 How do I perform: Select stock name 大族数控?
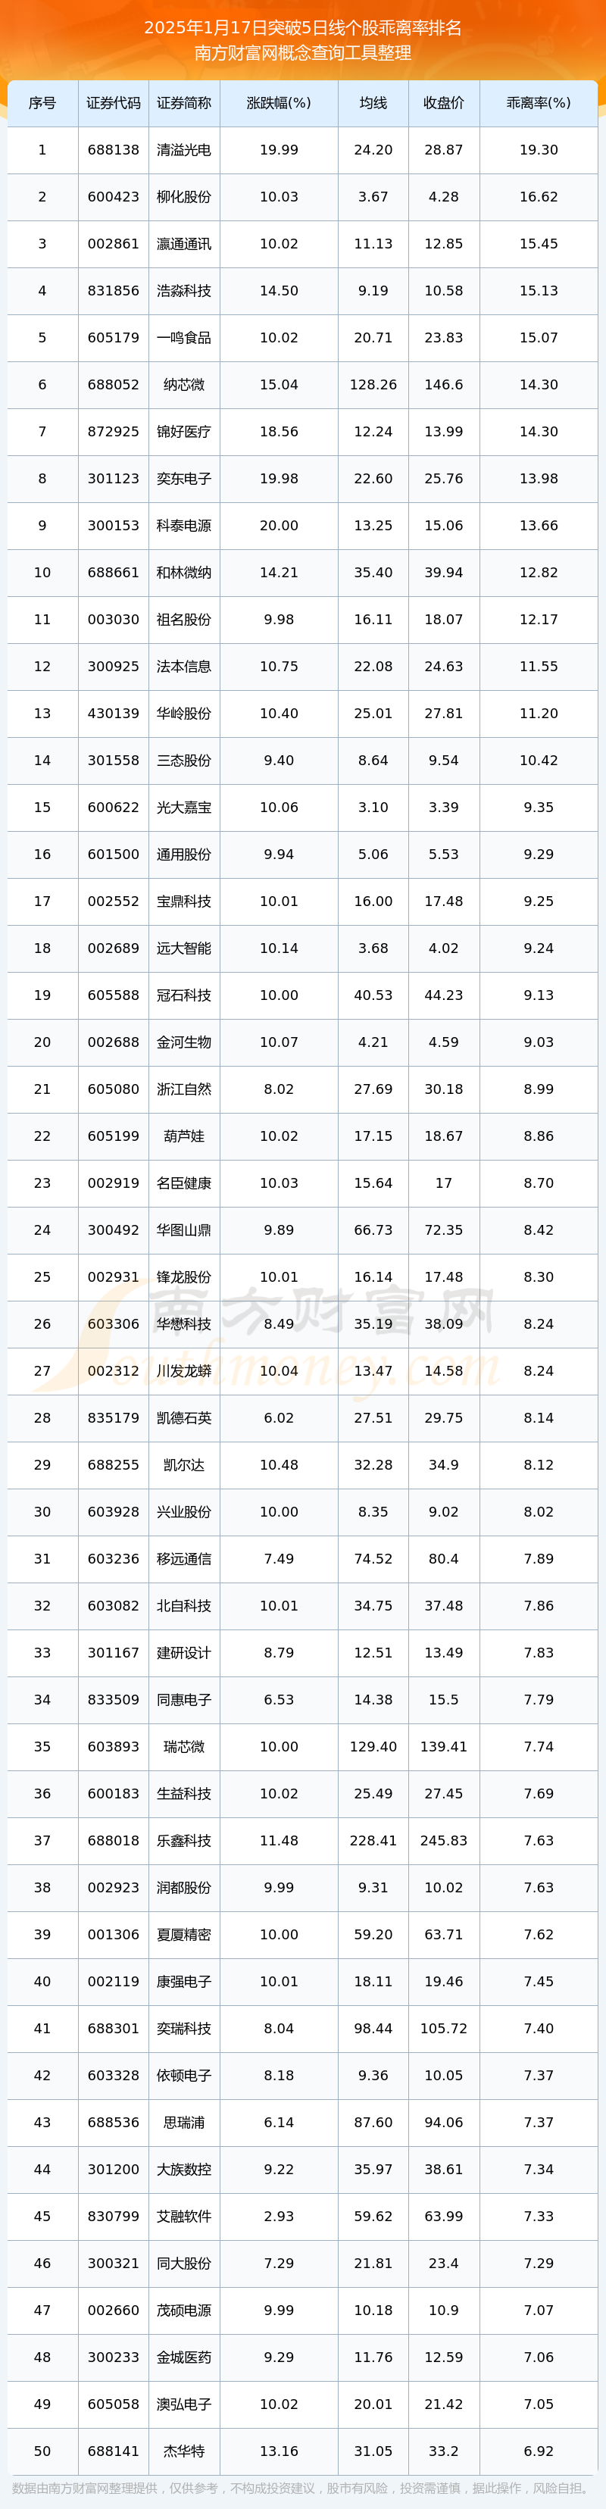coord(184,2169)
